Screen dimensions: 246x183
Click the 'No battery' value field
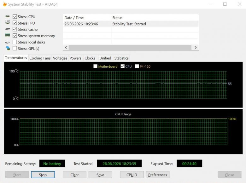(52, 163)
